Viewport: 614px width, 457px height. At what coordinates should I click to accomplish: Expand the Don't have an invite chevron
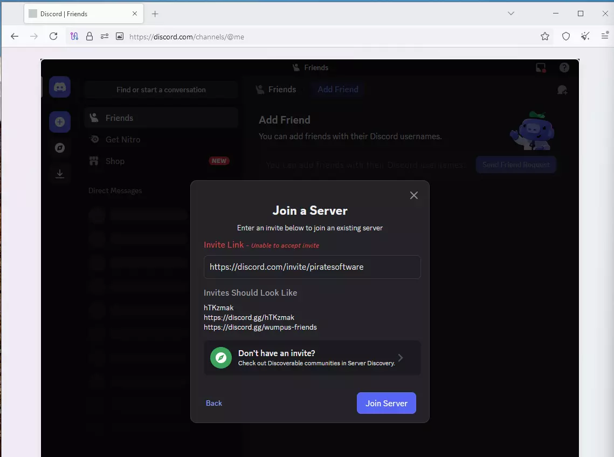click(x=400, y=358)
